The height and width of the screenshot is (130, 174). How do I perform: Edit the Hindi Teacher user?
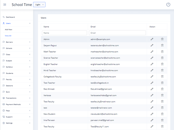pyautogui.click(x=152, y=70)
